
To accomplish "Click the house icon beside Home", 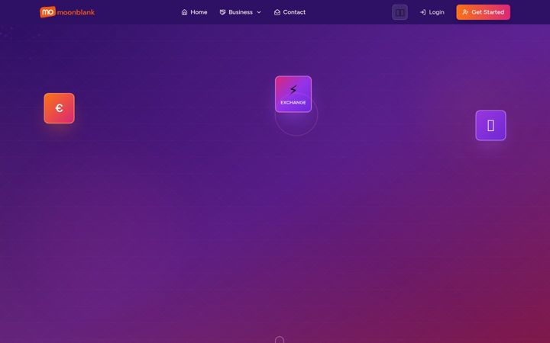I will (184, 12).
